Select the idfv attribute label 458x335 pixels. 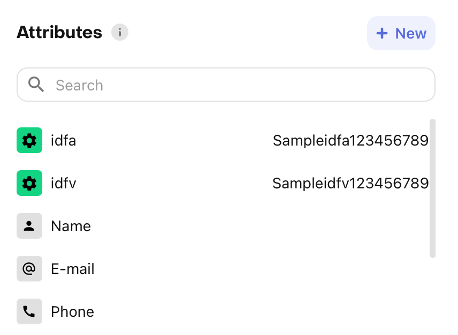(64, 184)
